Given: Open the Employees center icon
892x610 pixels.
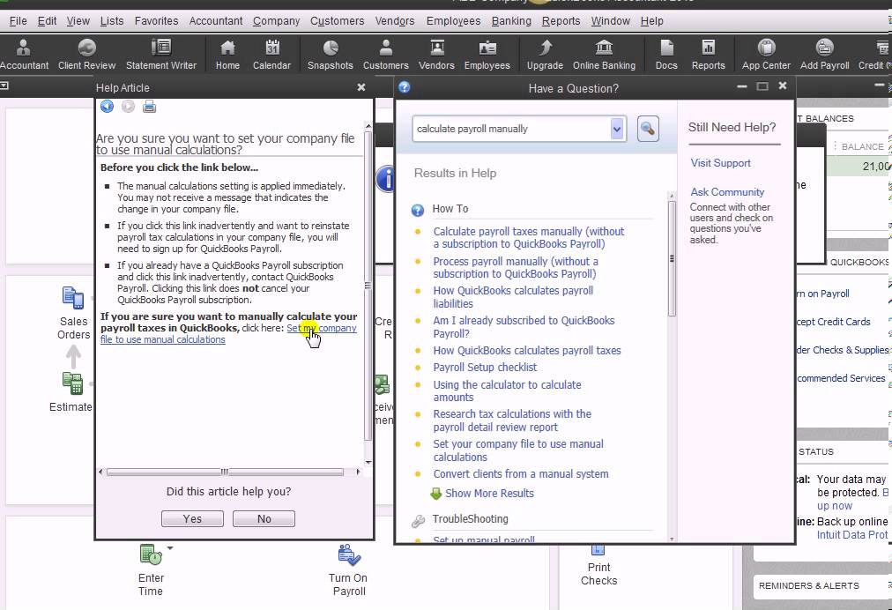Looking at the screenshot, I should [487, 55].
